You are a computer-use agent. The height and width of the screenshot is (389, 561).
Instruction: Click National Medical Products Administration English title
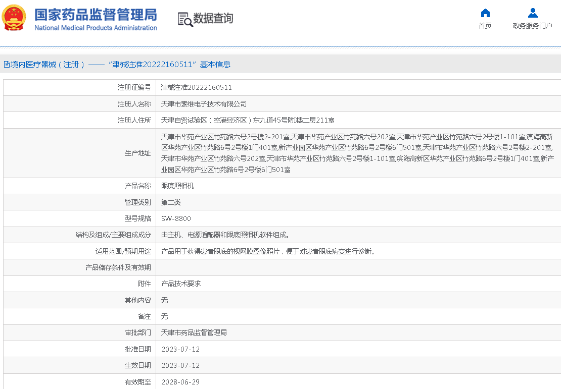click(x=96, y=28)
